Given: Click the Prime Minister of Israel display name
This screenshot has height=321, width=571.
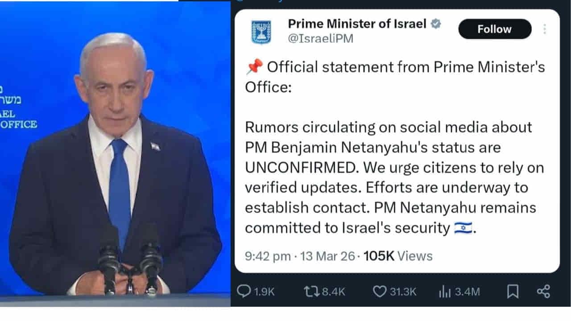Looking at the screenshot, I should click(357, 24).
